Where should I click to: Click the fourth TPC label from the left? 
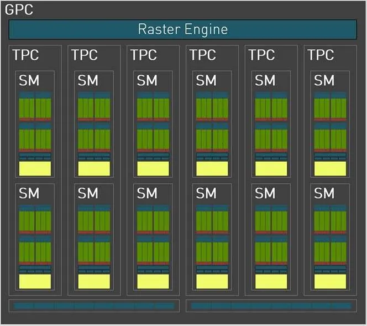click(x=203, y=55)
